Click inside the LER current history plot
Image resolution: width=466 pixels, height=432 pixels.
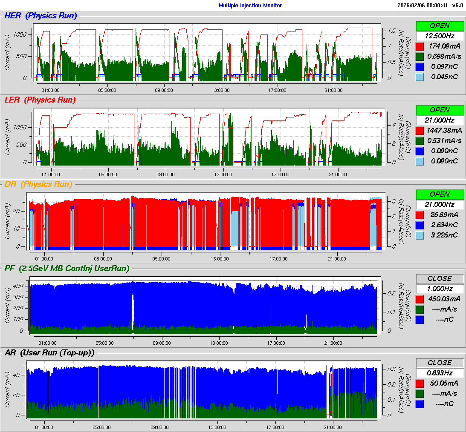209,137
